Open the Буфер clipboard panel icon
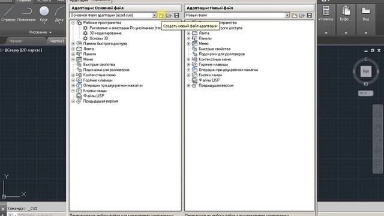The height and width of the screenshot is (216, 384). tap(346, 11)
